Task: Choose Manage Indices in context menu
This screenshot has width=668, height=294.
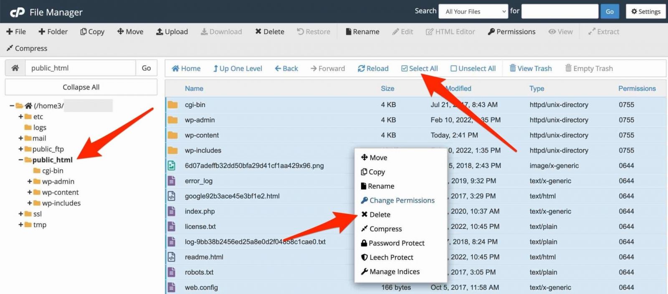Action: point(390,272)
